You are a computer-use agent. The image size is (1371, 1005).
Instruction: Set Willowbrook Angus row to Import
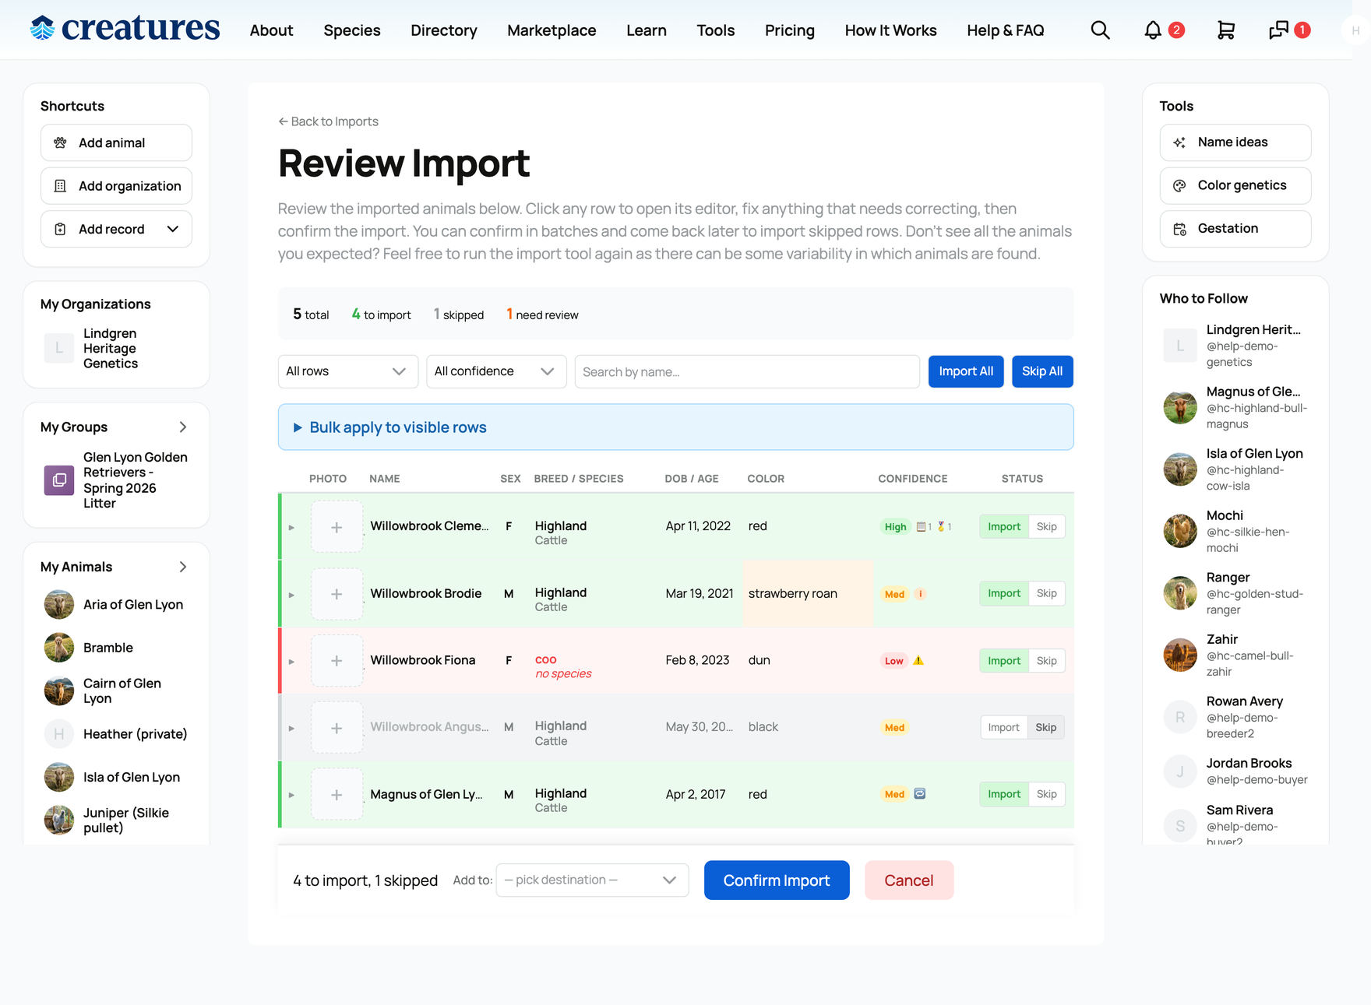[x=1003, y=728]
